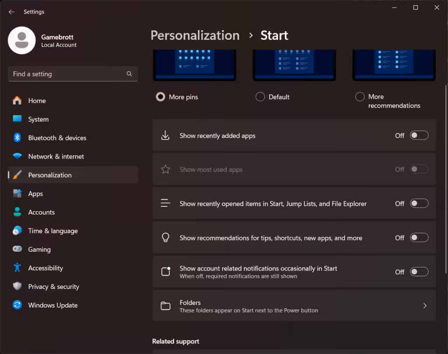Open Privacy & security settings
The height and width of the screenshot is (354, 448).
[73, 286]
